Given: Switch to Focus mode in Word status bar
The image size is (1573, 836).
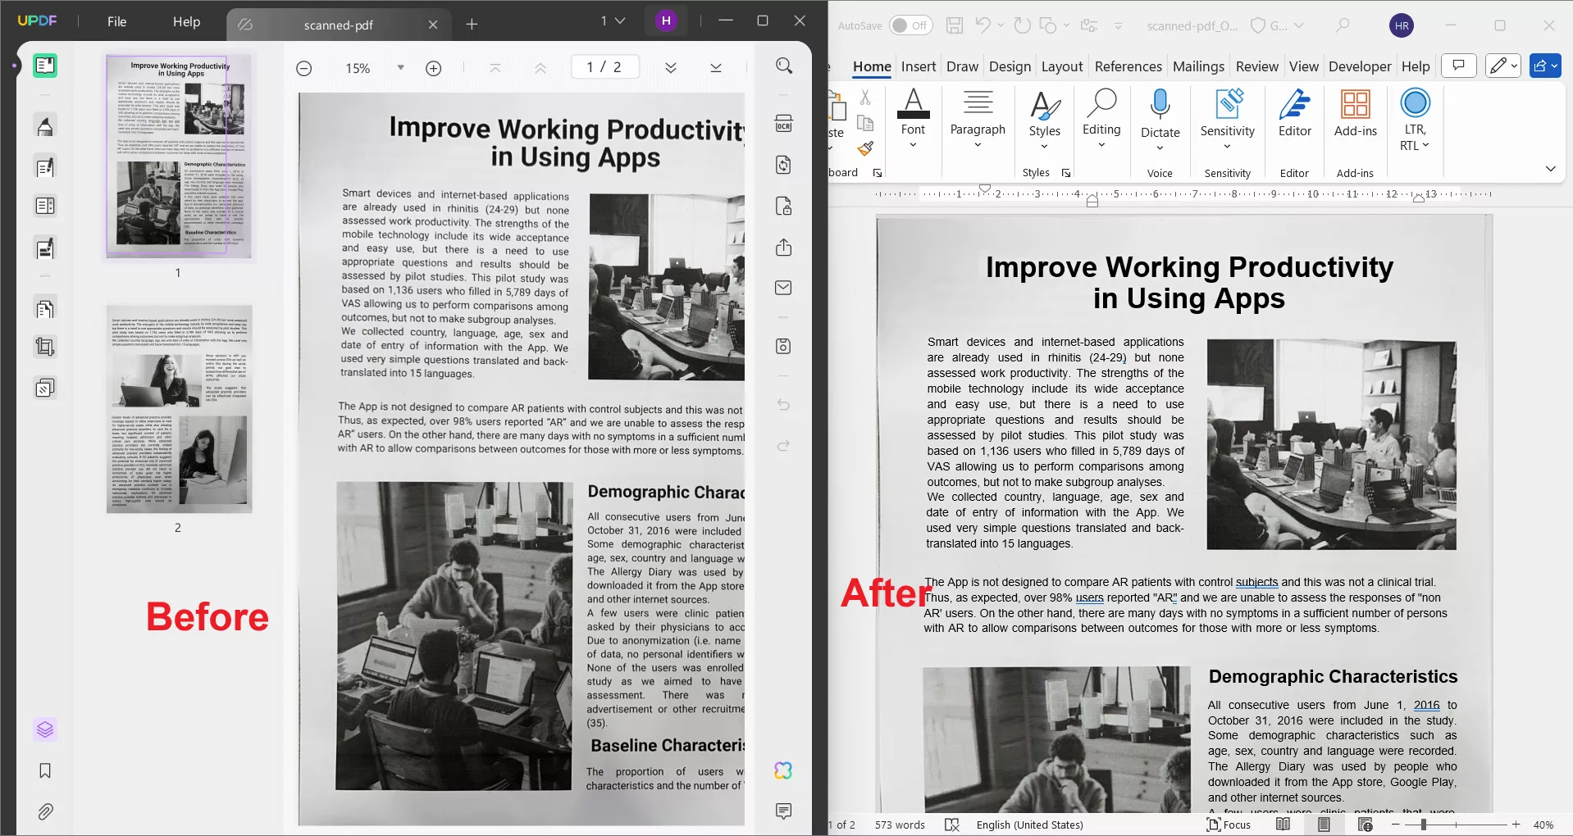Looking at the screenshot, I should (x=1229, y=825).
